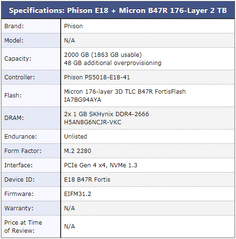Click the PCIe Gen 4 x4 interface value

[101, 165]
